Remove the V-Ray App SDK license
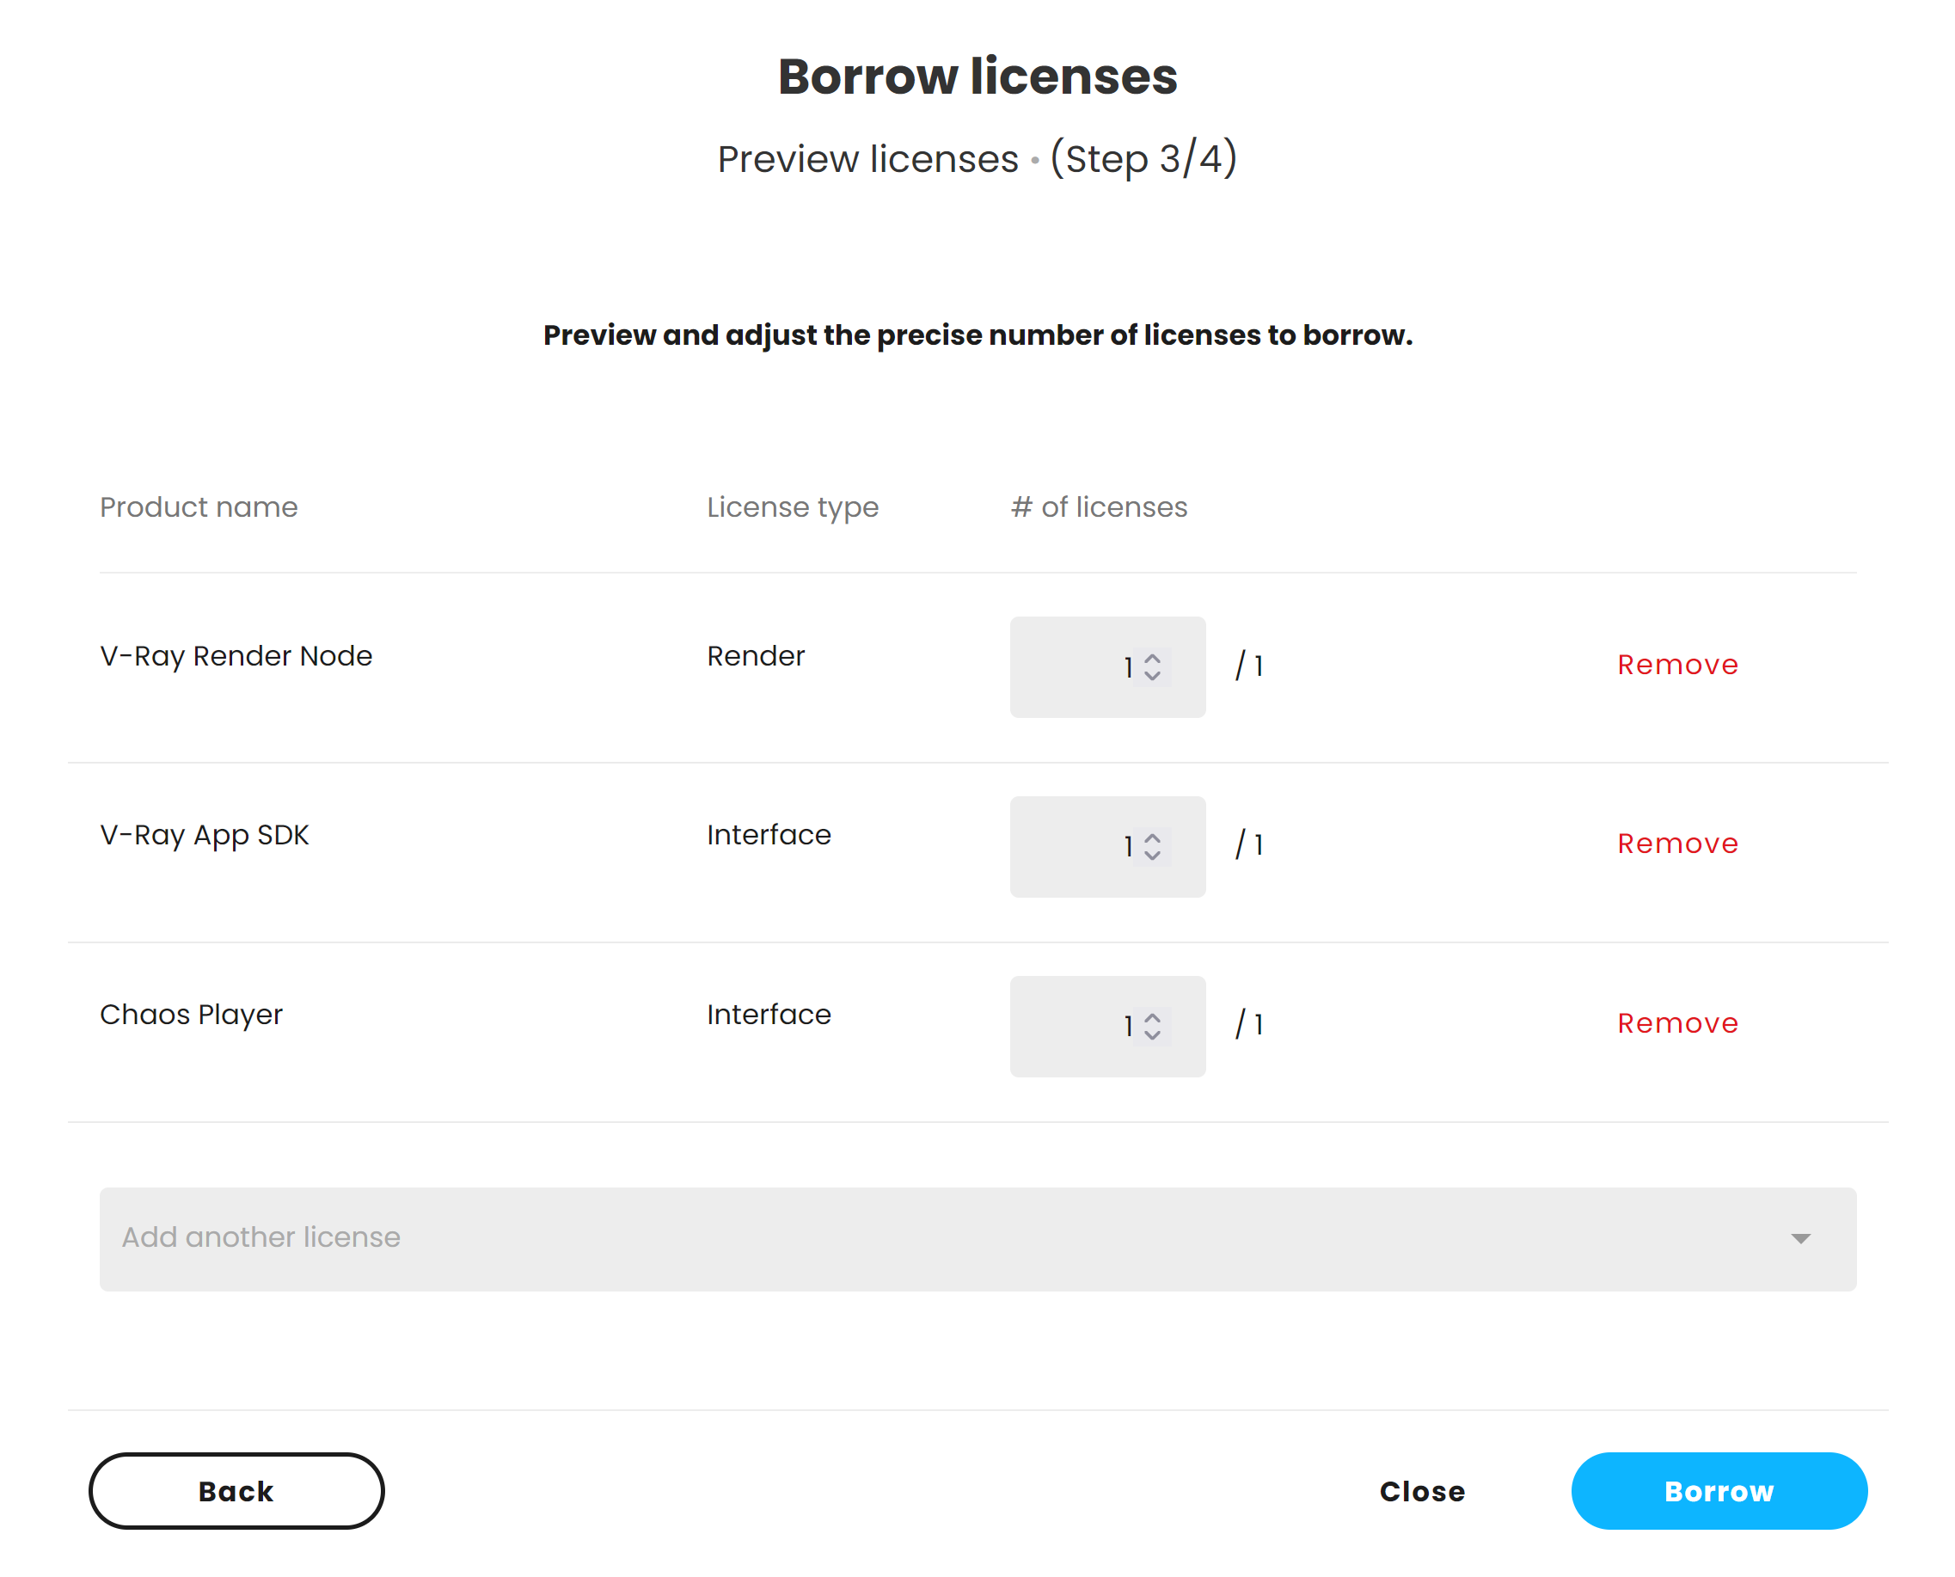Screen dimensions: 1955x1577 pos(1676,844)
